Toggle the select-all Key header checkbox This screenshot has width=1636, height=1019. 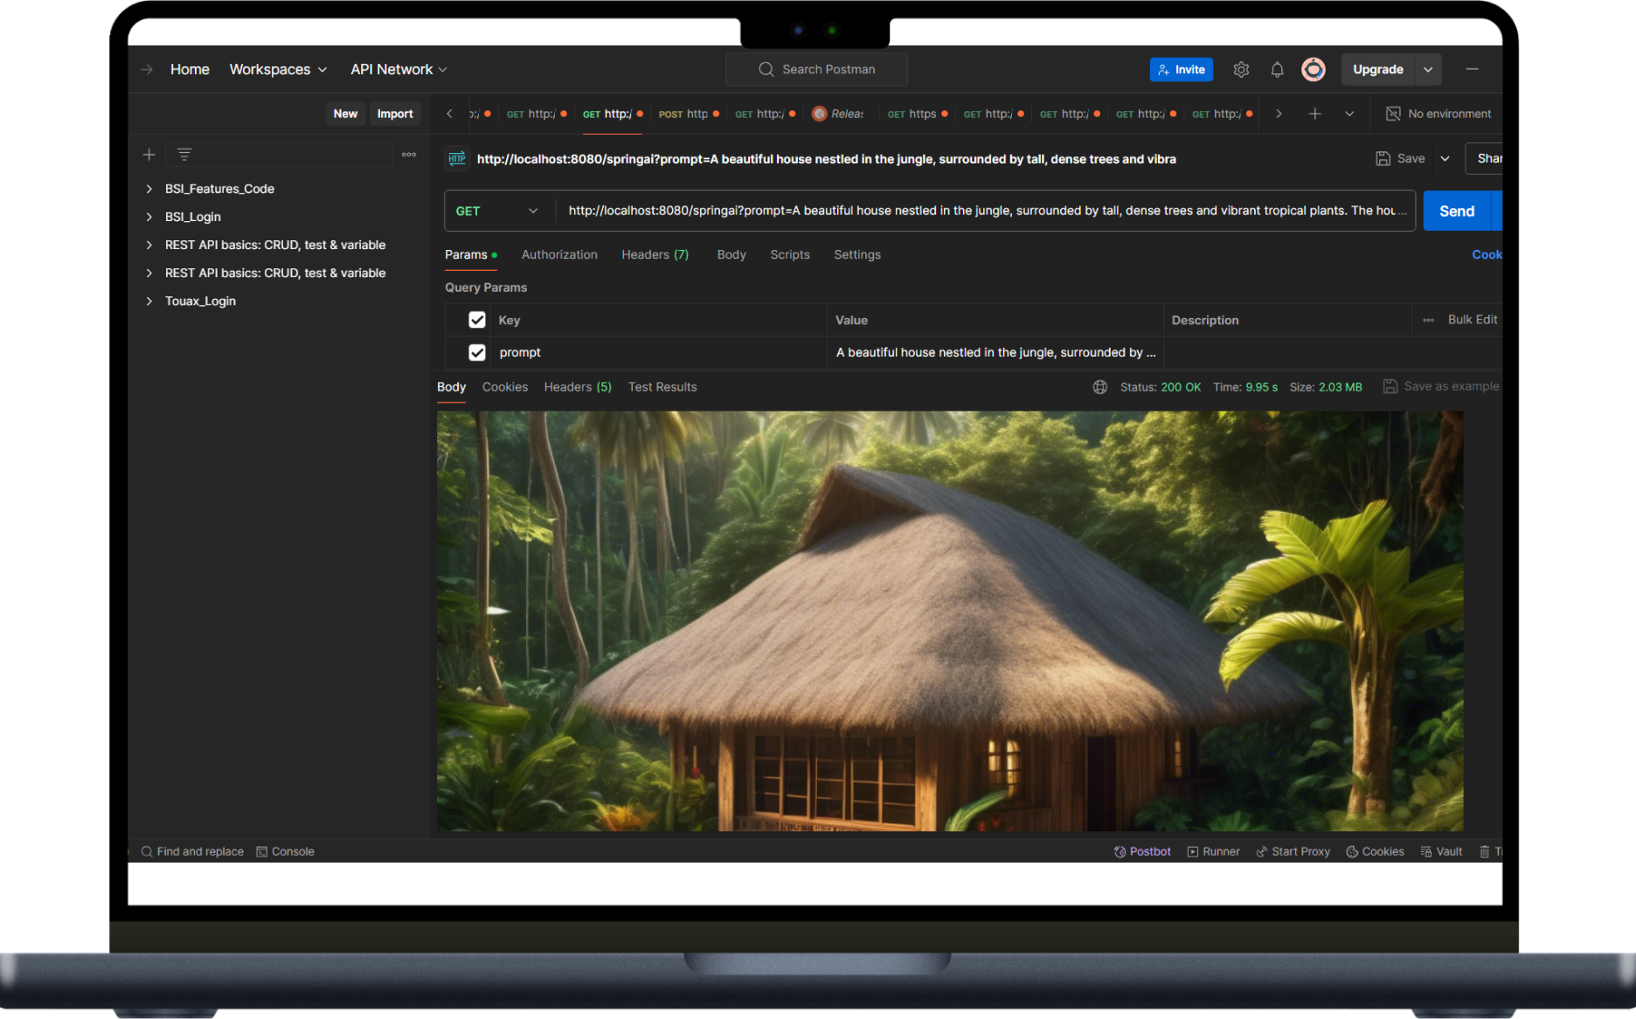pos(477,320)
